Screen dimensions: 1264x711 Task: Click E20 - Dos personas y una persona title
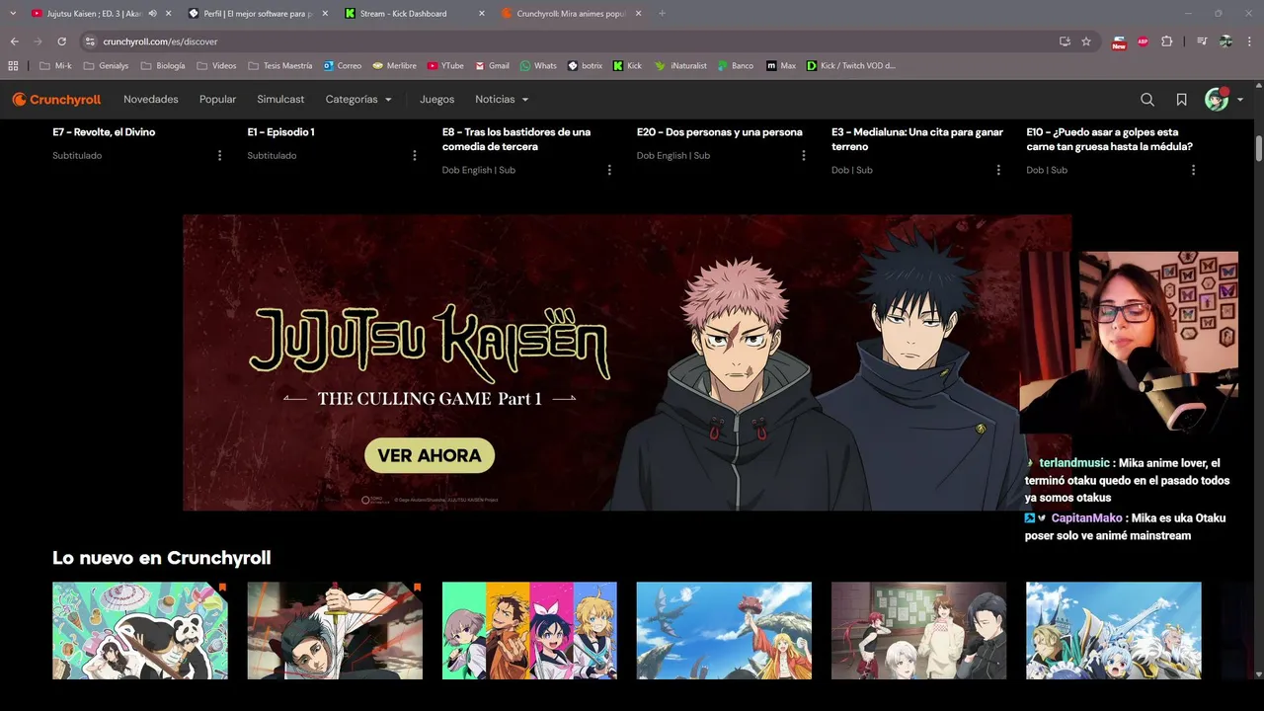[719, 131]
